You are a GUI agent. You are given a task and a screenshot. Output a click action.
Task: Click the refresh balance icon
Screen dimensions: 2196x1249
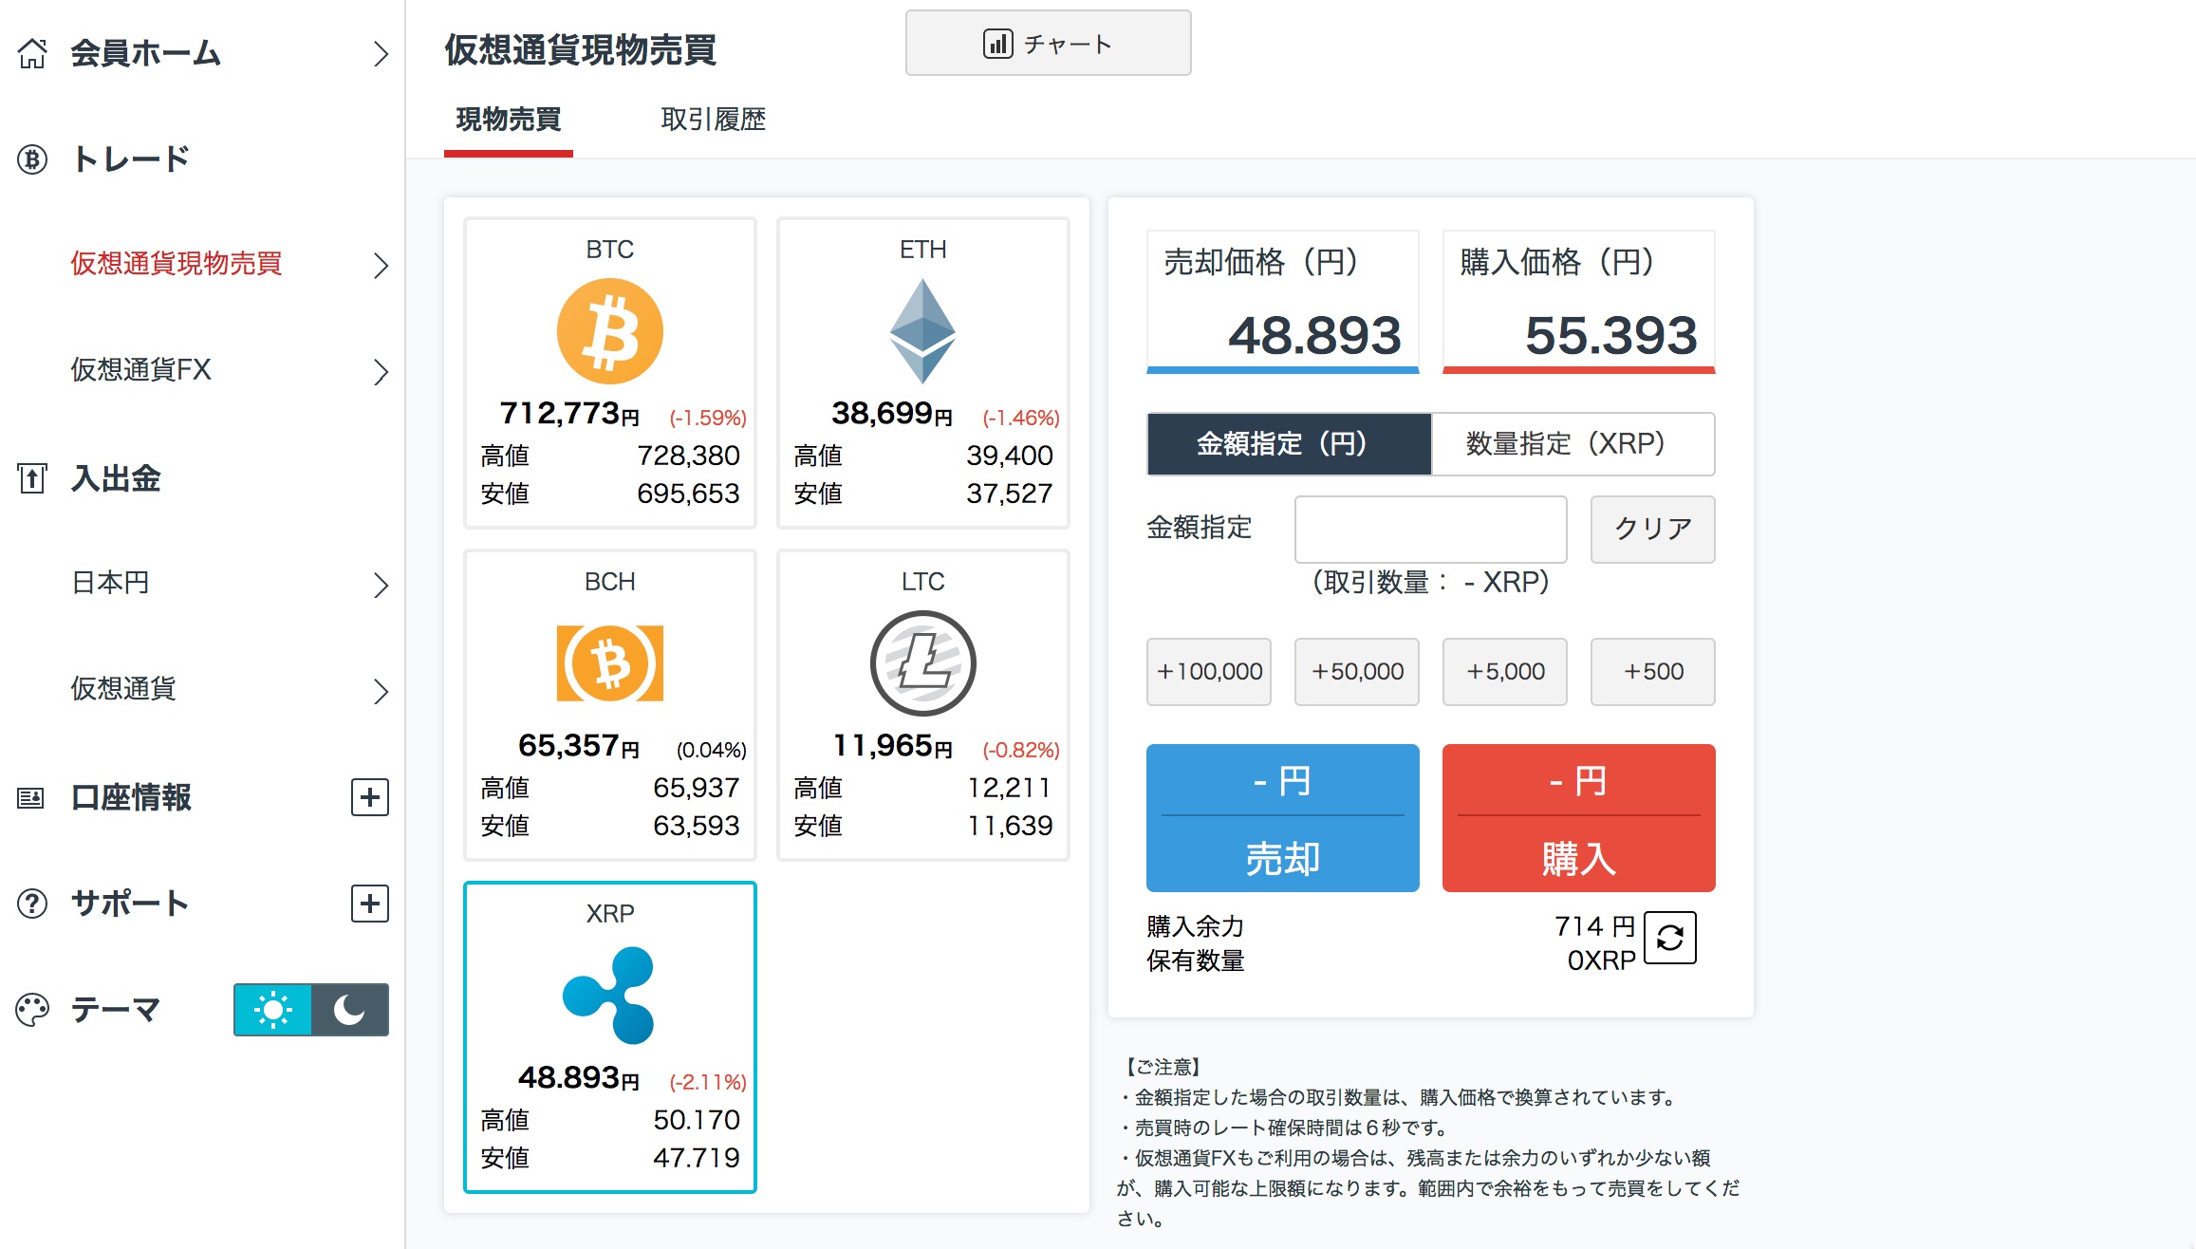(1669, 938)
